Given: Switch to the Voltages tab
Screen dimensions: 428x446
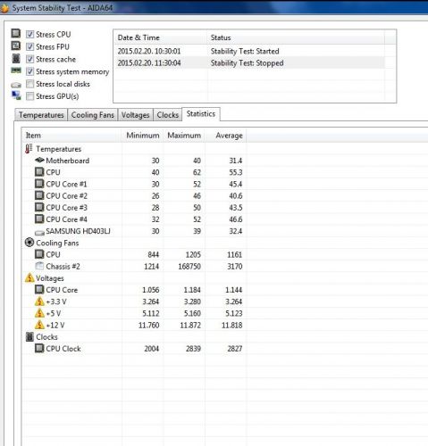Looking at the screenshot, I should click(135, 115).
